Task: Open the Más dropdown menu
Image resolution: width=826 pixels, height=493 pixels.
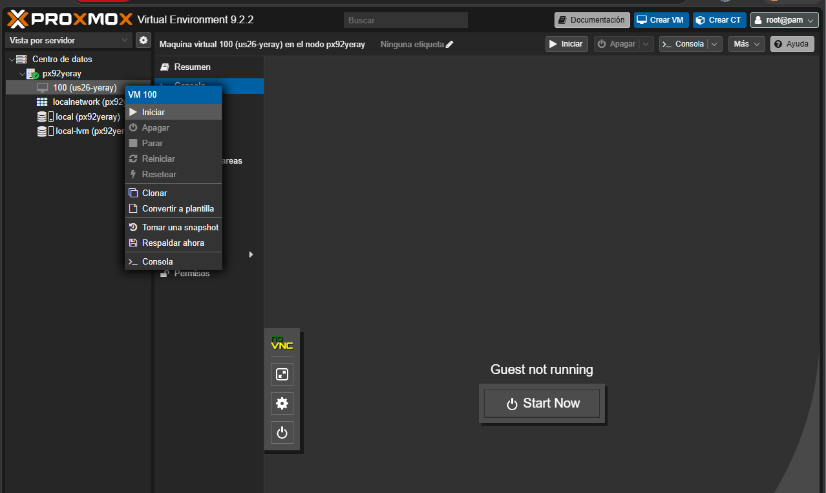Action: tap(747, 44)
